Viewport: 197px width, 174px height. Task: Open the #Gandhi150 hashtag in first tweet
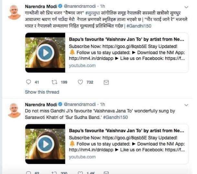tap(139, 26)
